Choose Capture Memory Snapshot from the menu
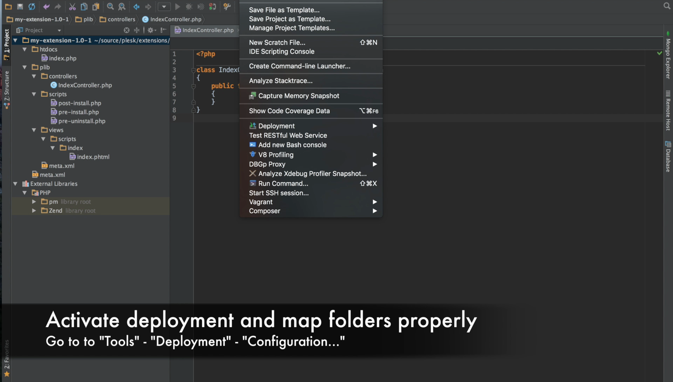The height and width of the screenshot is (382, 673). [299, 96]
